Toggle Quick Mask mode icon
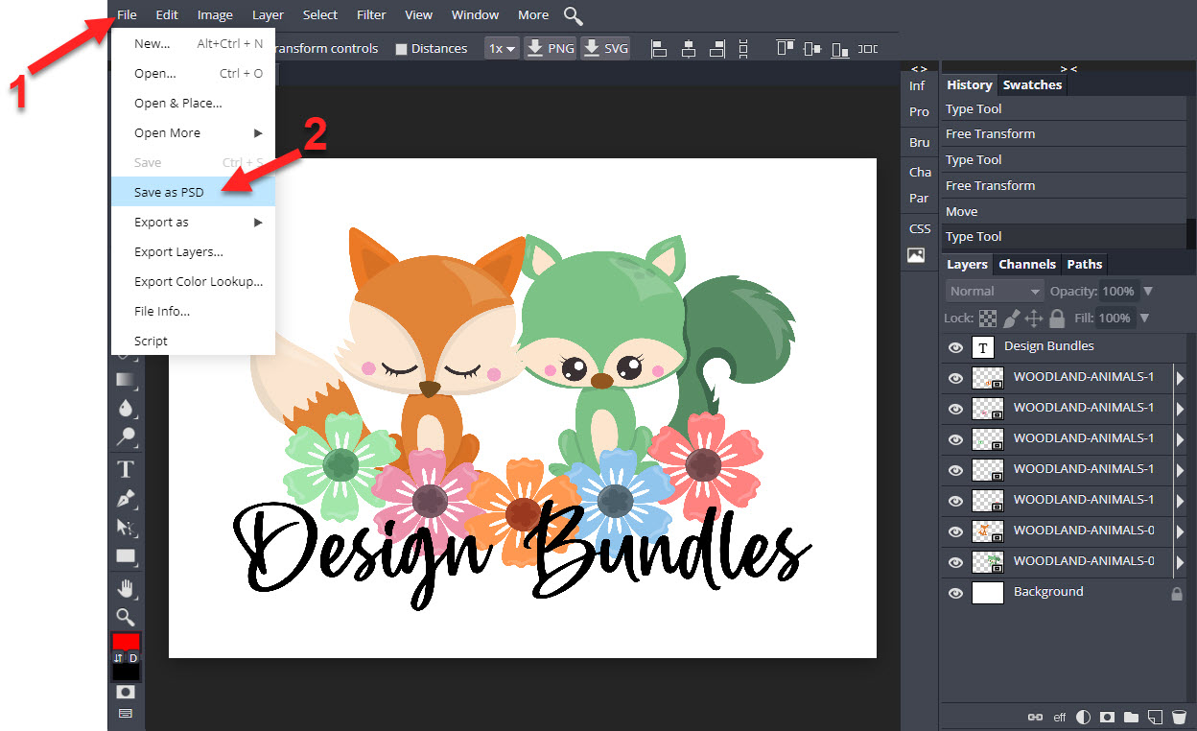Screen dimensions: 1197x731 point(126,692)
